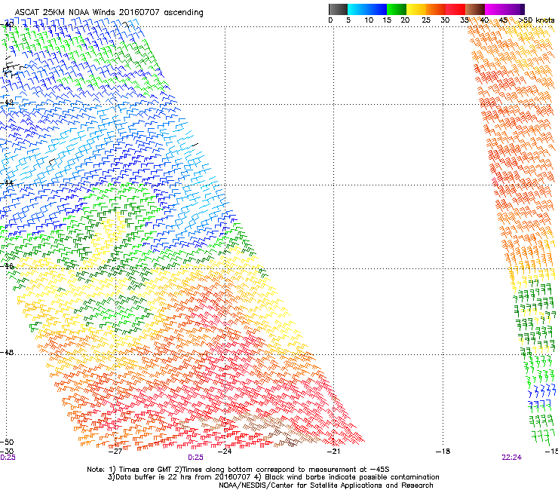Select the green 15-20 knots legend swatch
Screen dimensions: 558x490
pyautogui.click(x=397, y=9)
